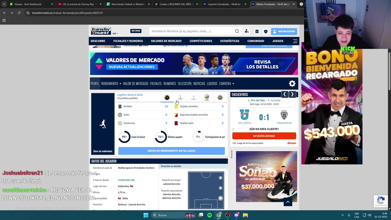Viewport: 391px width, 220px height.
Task: Open the hamburger menu in navigation bar
Action: point(295,41)
